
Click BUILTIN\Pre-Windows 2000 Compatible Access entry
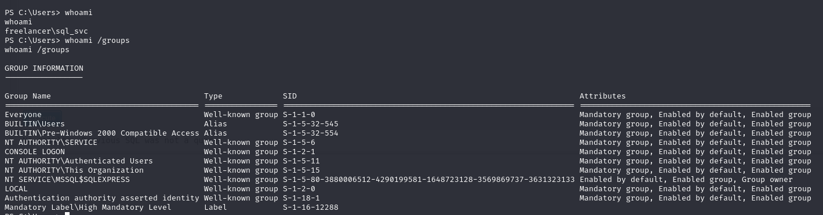tap(102, 133)
